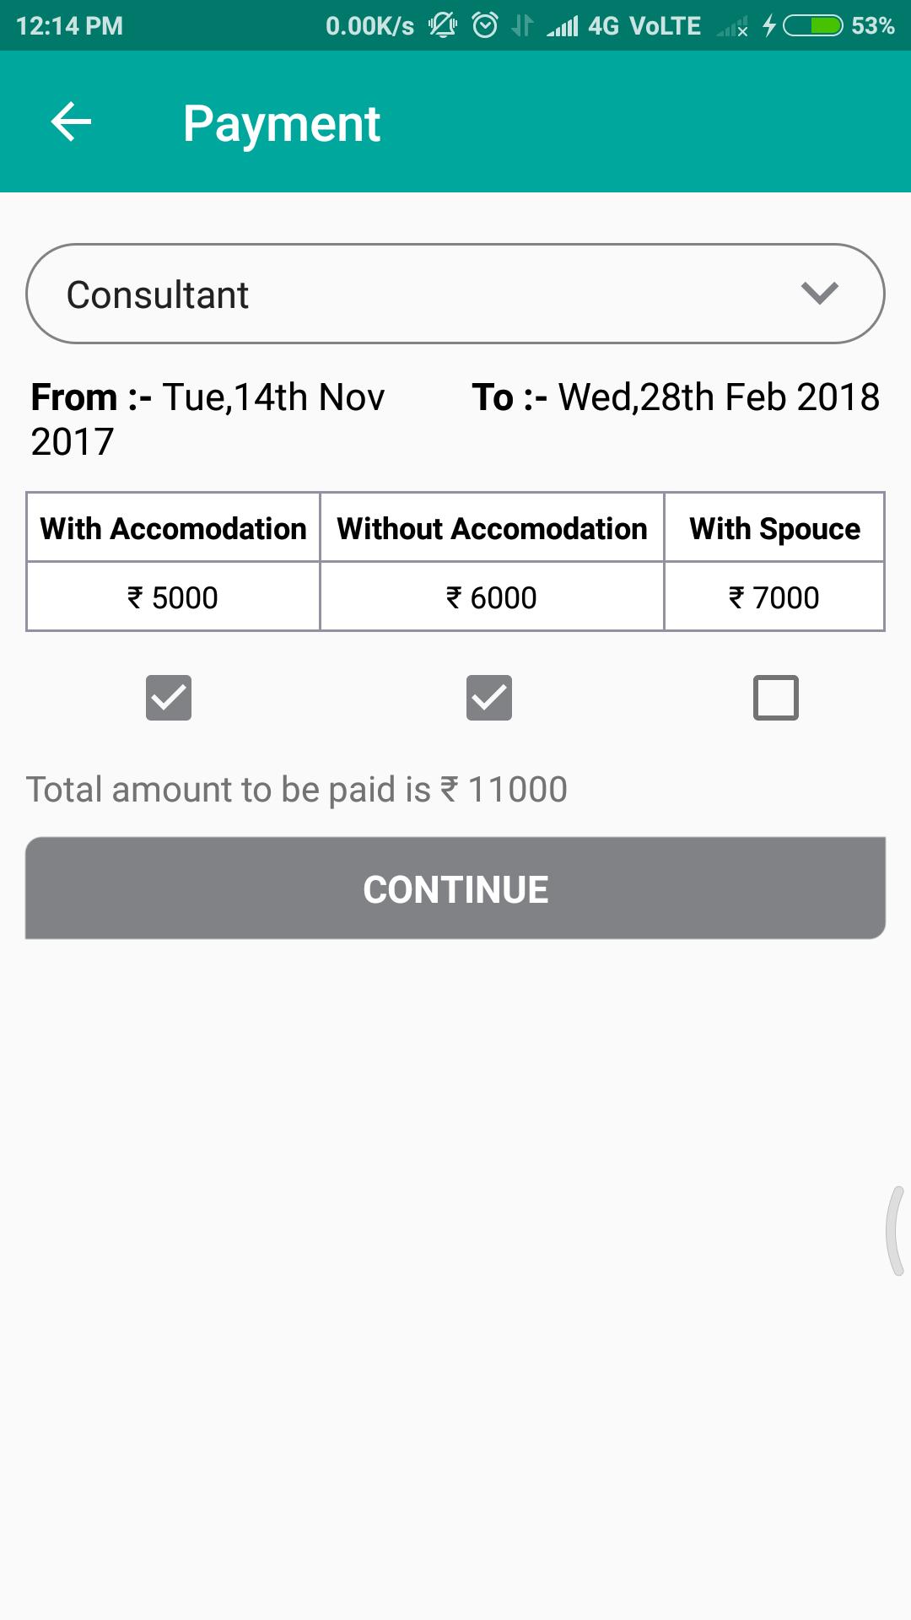Viewport: 911px width, 1620px height.
Task: Tap the 4G signal strength icon
Action: point(563,27)
